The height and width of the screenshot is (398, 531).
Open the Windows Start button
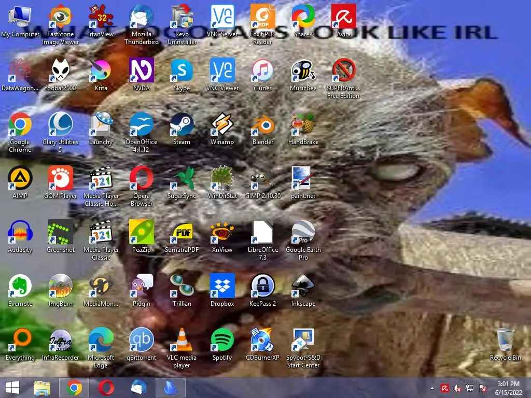(x=12, y=388)
